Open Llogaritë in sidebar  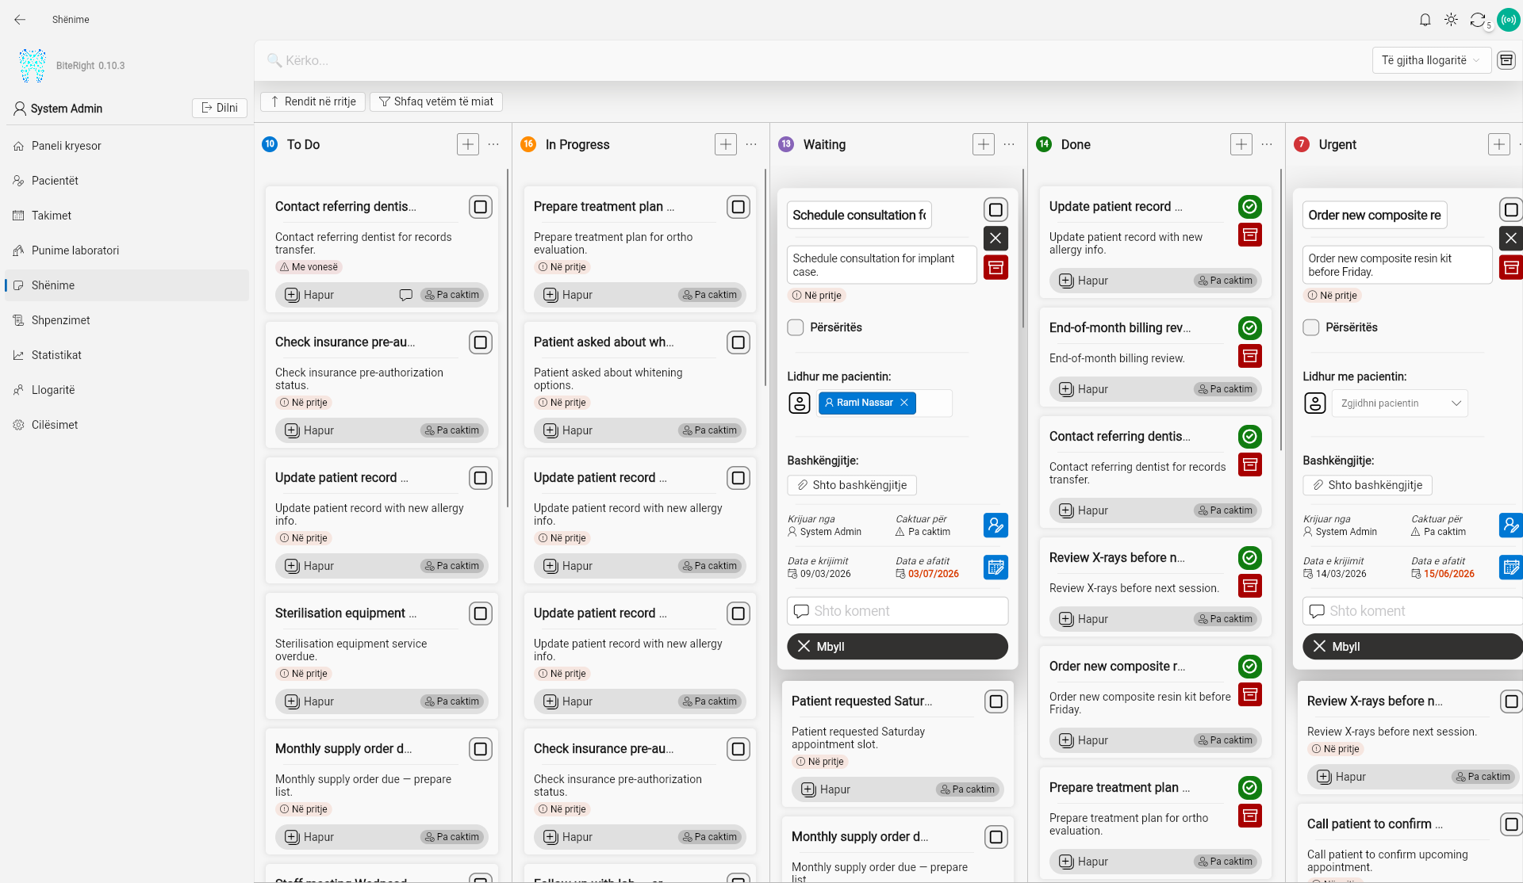coord(127,390)
